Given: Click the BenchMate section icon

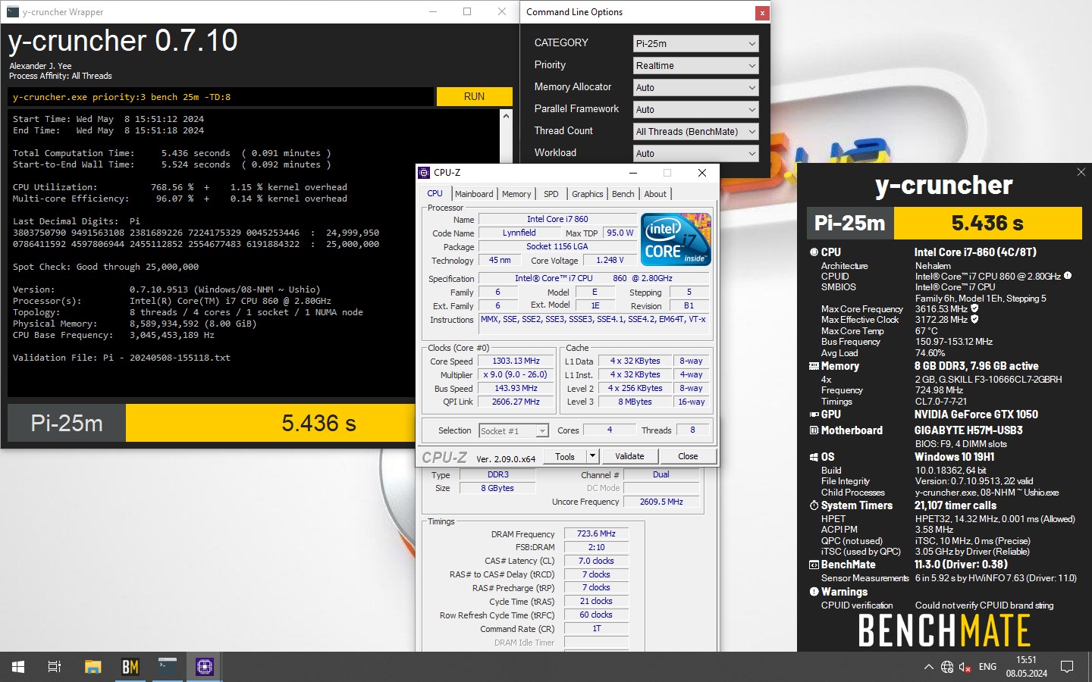Looking at the screenshot, I should [814, 565].
